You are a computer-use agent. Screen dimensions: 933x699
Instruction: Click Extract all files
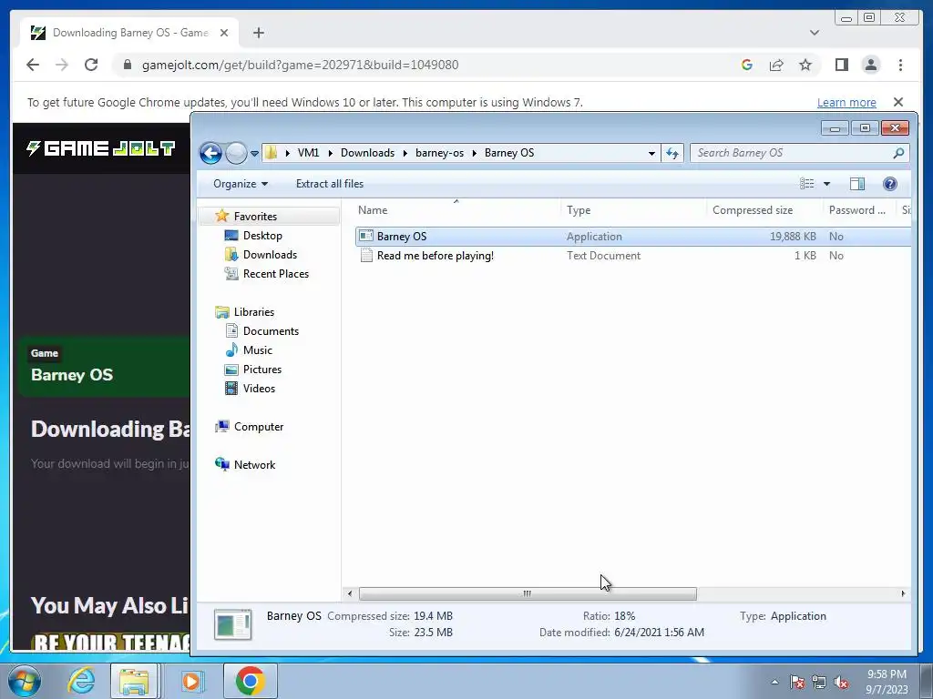[330, 184]
